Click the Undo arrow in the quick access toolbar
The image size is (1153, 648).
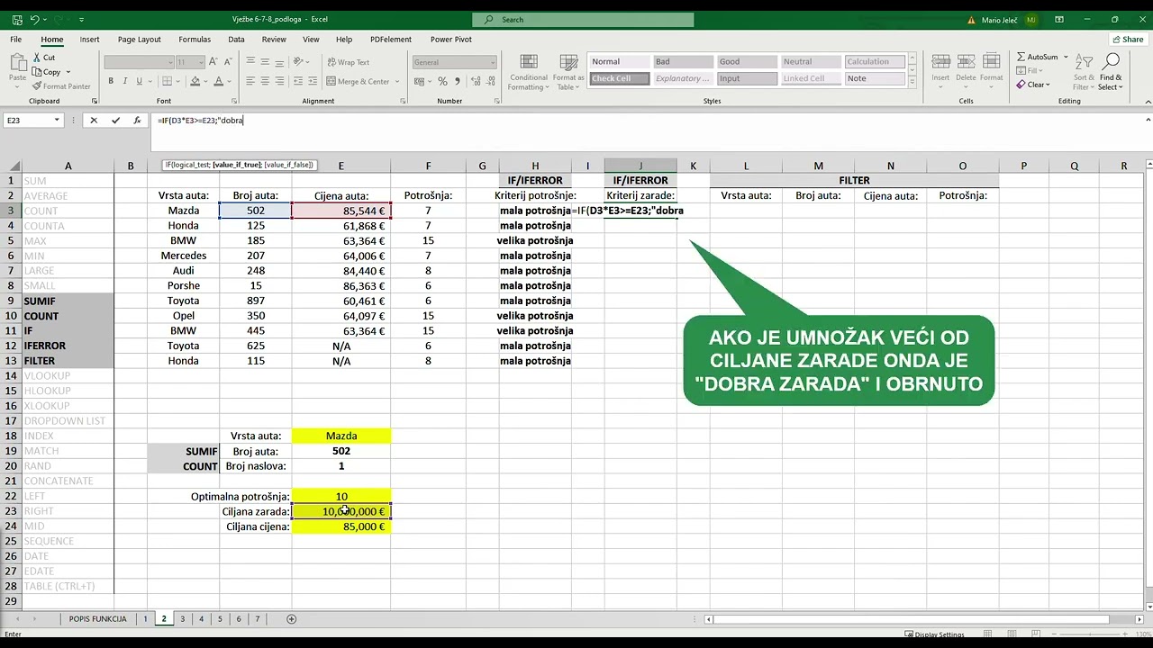(x=35, y=19)
